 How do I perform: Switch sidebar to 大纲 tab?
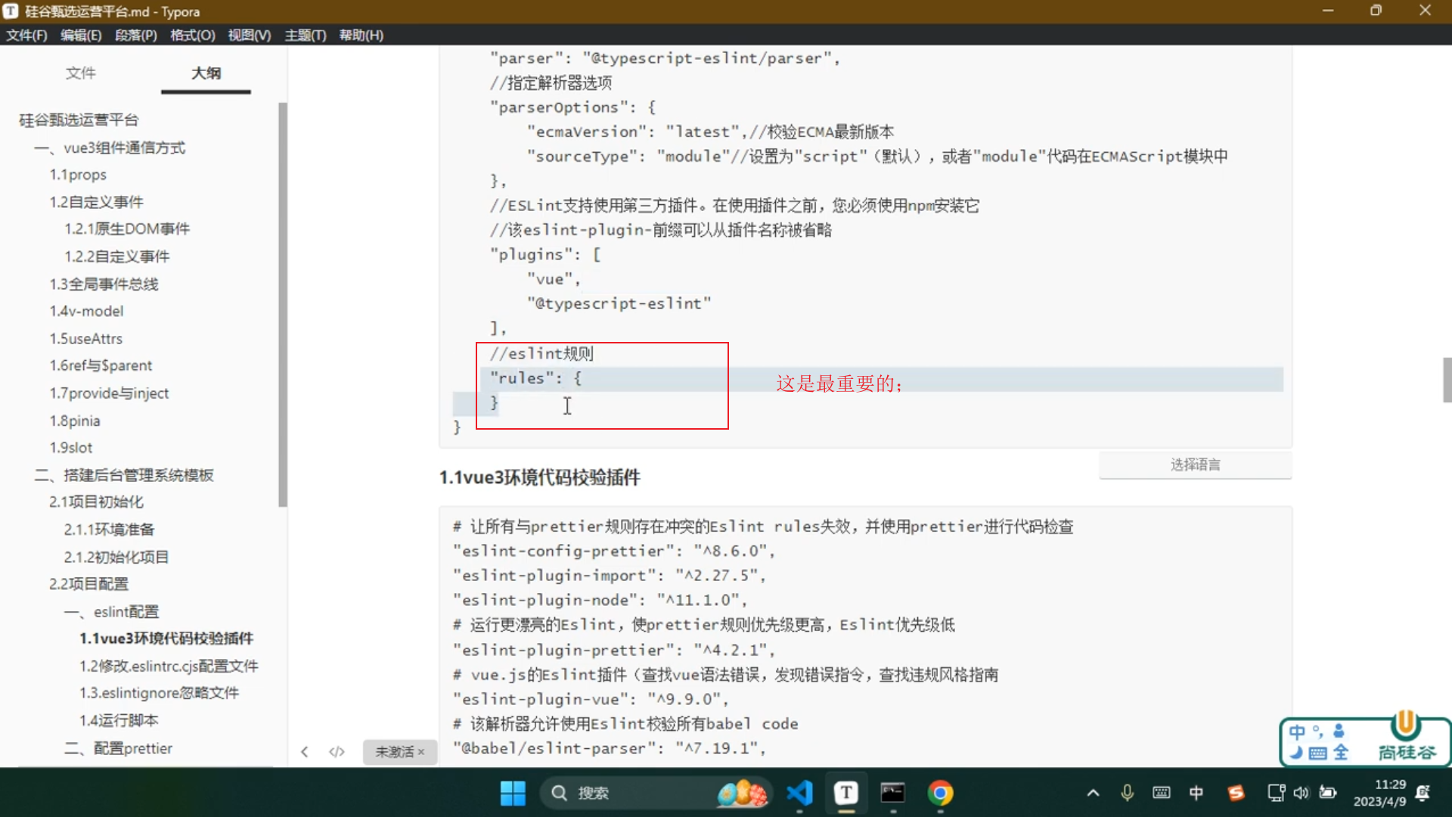(206, 73)
